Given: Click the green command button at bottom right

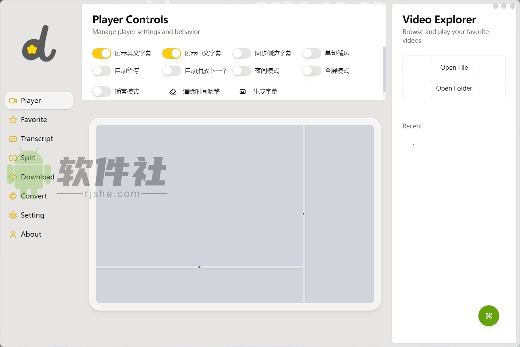Looking at the screenshot, I should pyautogui.click(x=488, y=316).
